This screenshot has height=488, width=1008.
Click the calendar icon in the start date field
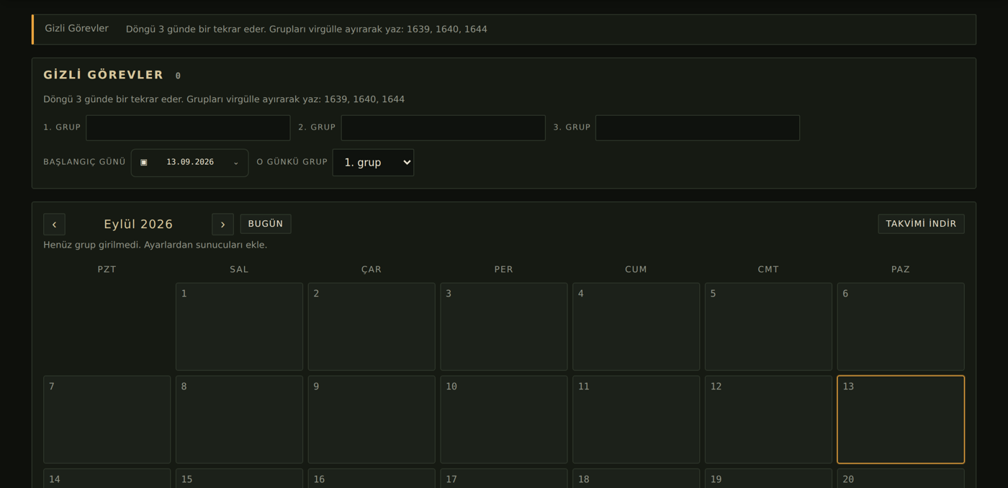click(x=144, y=163)
